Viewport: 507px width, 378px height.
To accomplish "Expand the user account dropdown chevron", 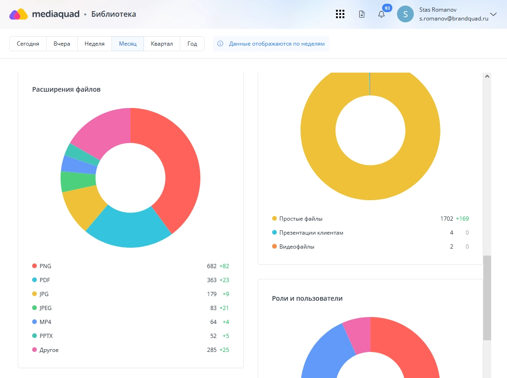I will pyautogui.click(x=494, y=14).
